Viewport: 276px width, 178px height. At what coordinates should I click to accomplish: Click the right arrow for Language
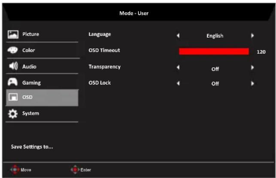(x=252, y=36)
